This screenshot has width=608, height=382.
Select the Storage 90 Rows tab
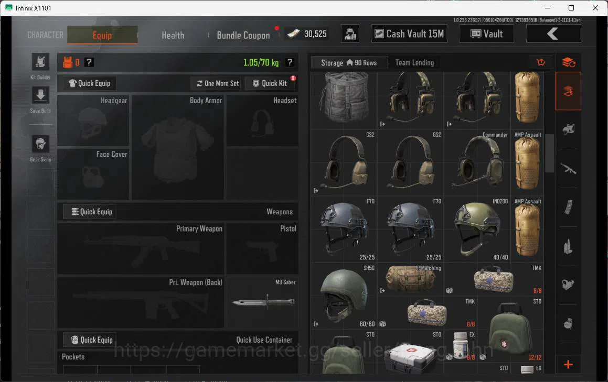(x=349, y=63)
